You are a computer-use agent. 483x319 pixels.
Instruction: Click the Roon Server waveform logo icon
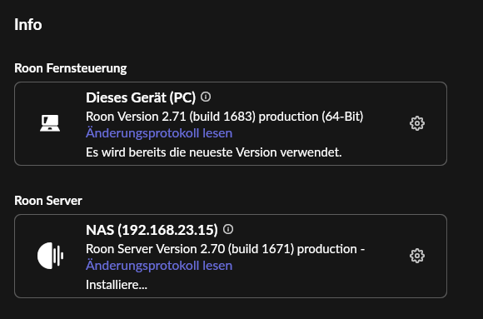pyautogui.click(x=50, y=256)
